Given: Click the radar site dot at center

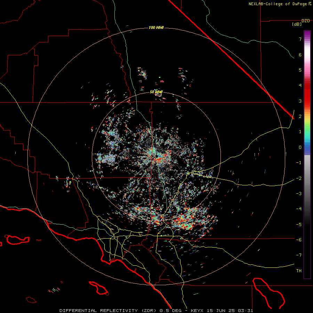Looking at the screenshot, I should 157,156.
